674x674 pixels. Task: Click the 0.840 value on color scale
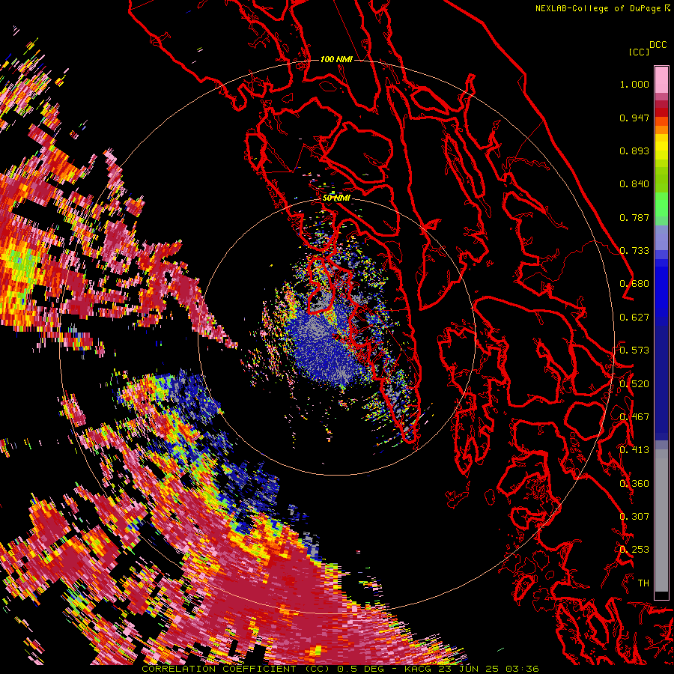point(634,184)
